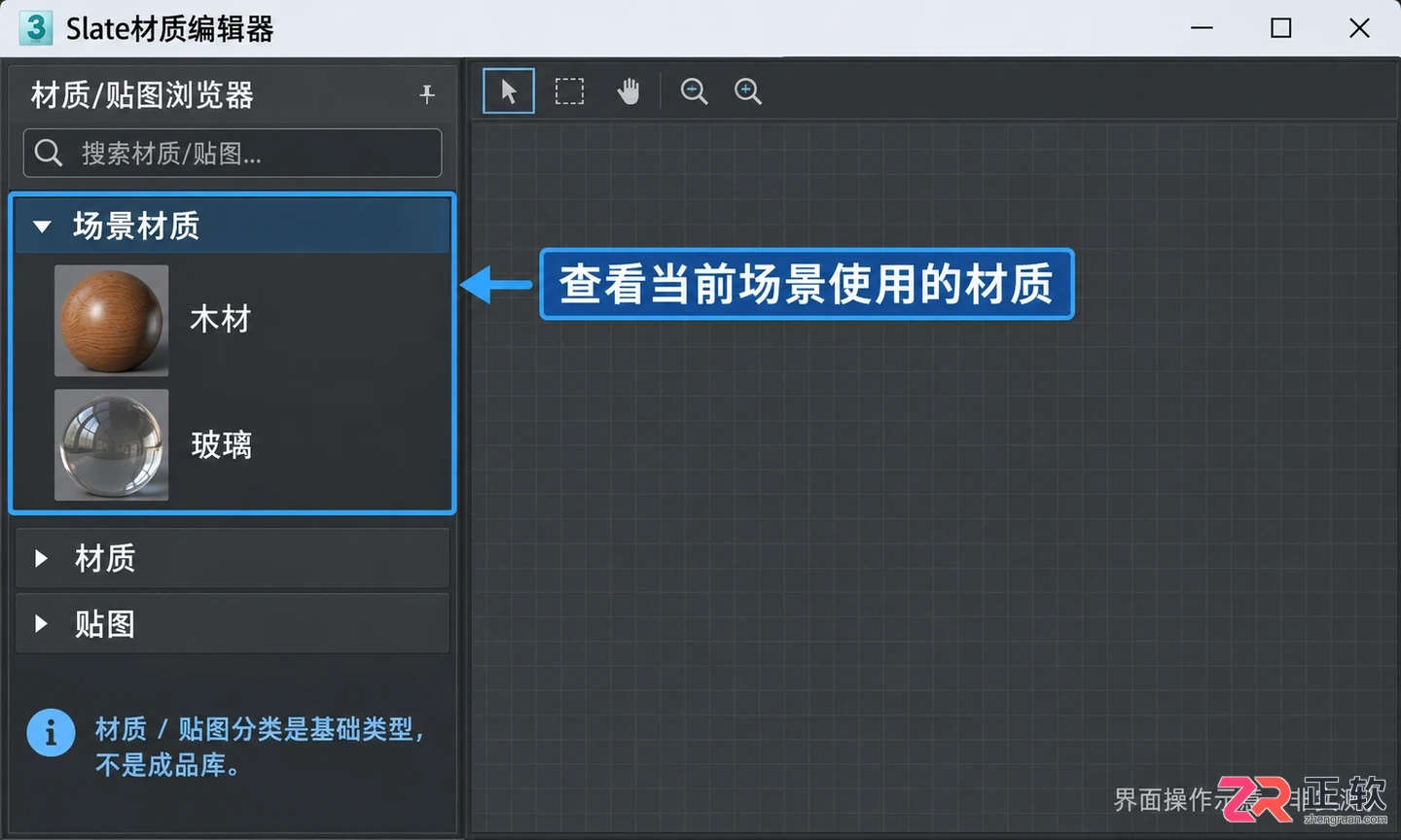1401x840 pixels.
Task: Minimize the Slate材质编辑器 window
Action: click(x=1203, y=28)
